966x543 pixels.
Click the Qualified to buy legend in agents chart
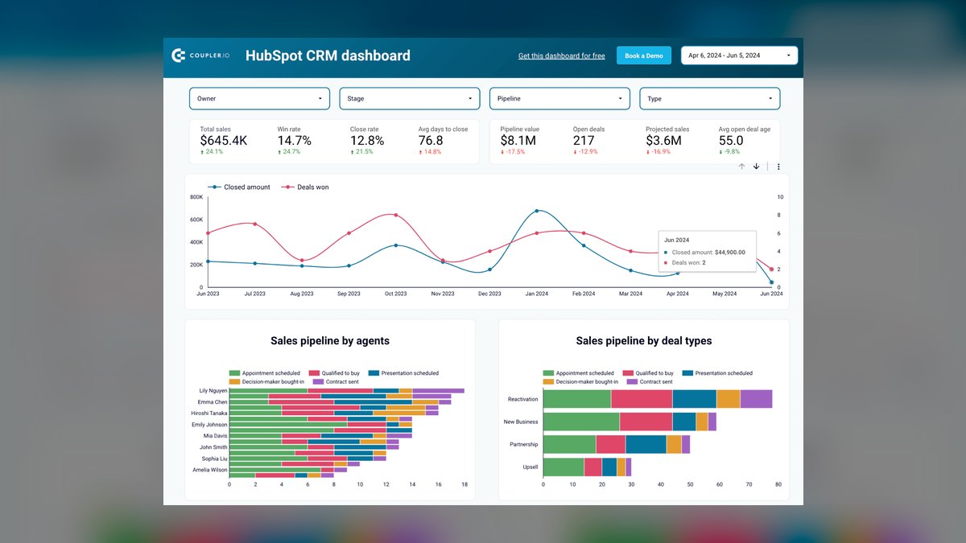(x=334, y=373)
